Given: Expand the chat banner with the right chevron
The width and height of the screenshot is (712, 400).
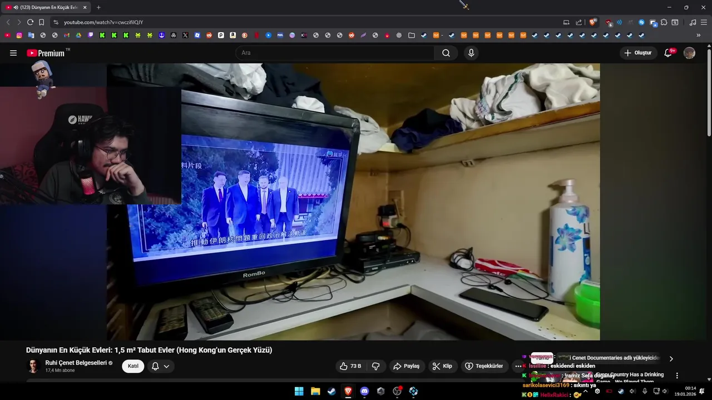Looking at the screenshot, I should pyautogui.click(x=671, y=359).
